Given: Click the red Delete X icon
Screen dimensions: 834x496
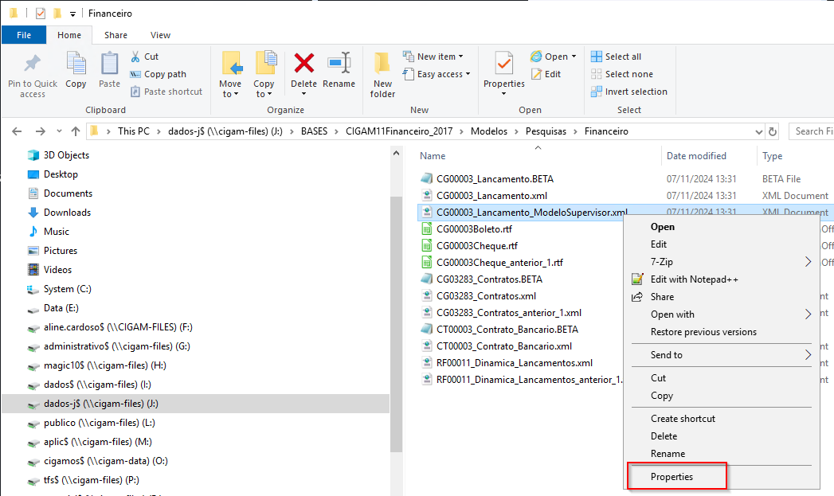Looking at the screenshot, I should coord(303,63).
